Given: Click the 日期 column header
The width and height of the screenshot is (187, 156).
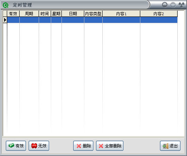Looking at the screenshot, I should point(73,14).
